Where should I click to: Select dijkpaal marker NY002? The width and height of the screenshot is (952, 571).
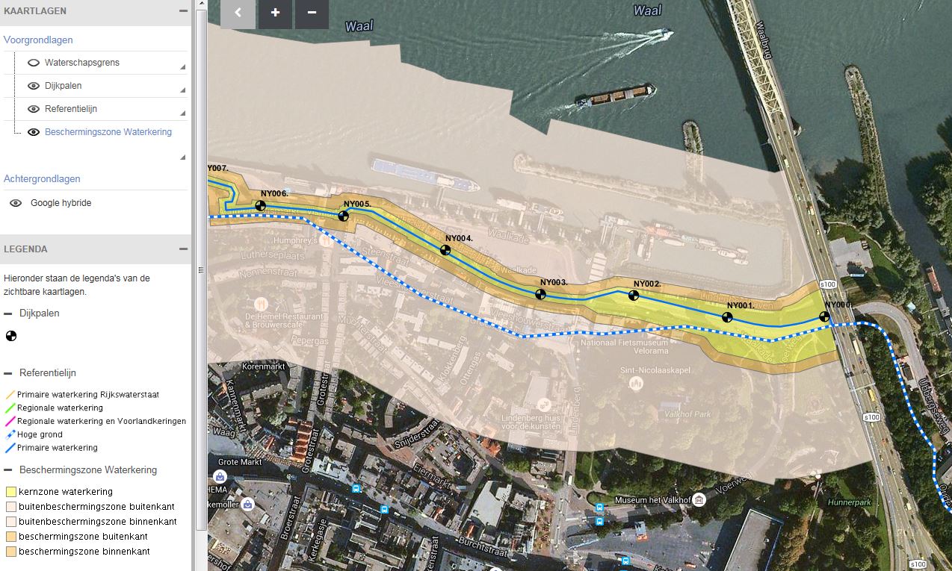point(634,296)
